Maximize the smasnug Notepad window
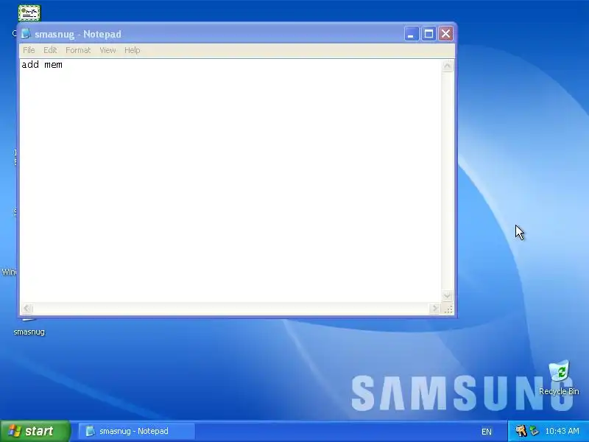 (x=428, y=34)
